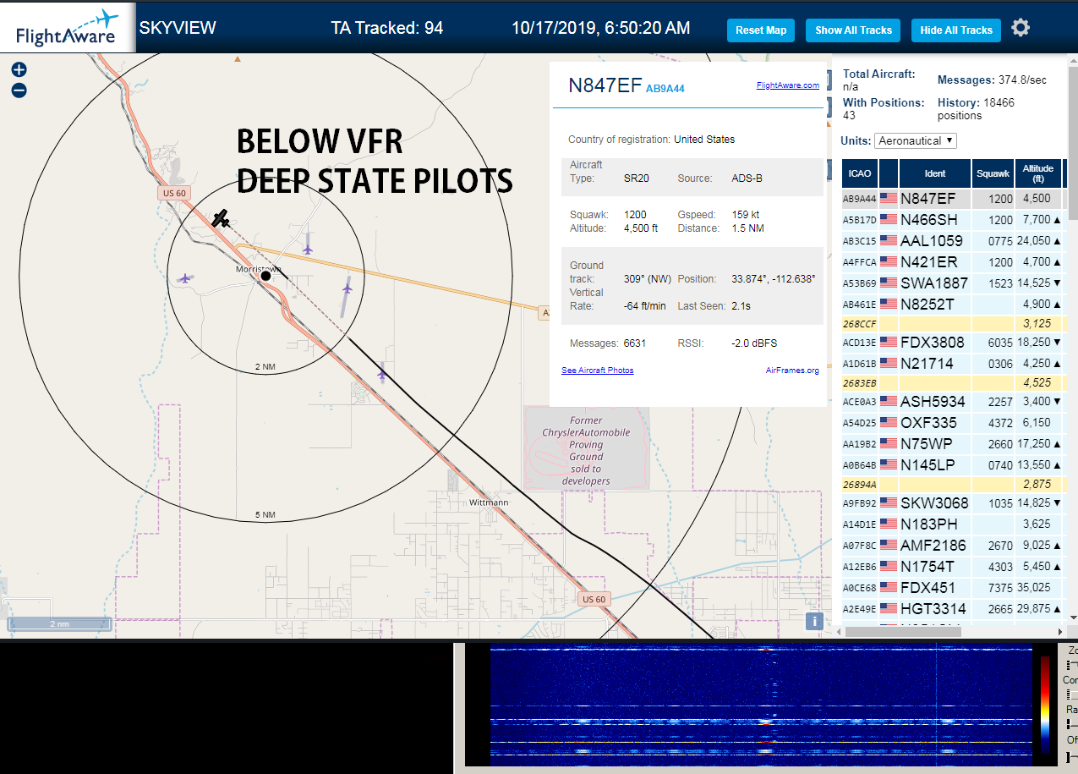This screenshot has height=774, width=1078.
Task: Select the N421ER ident in table
Action: click(929, 261)
